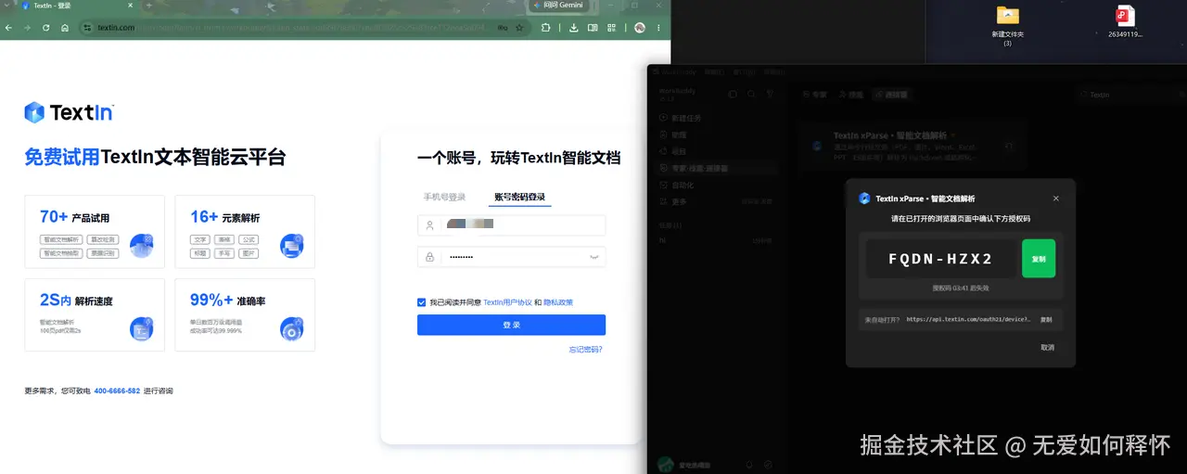Click the Gemini button in browser
Viewport: 1187px width, 474px height.
[559, 6]
